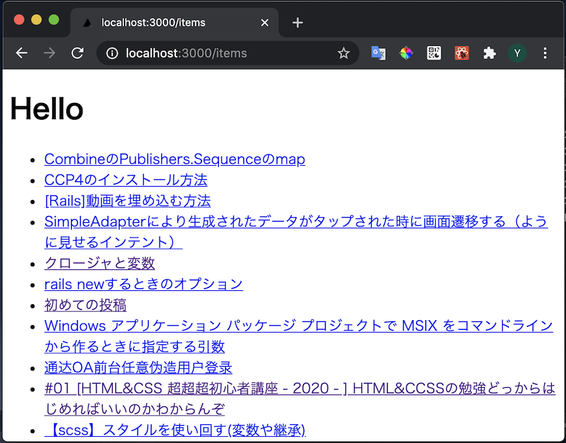Go back to the previous page
The width and height of the screenshot is (566, 443).
22,53
